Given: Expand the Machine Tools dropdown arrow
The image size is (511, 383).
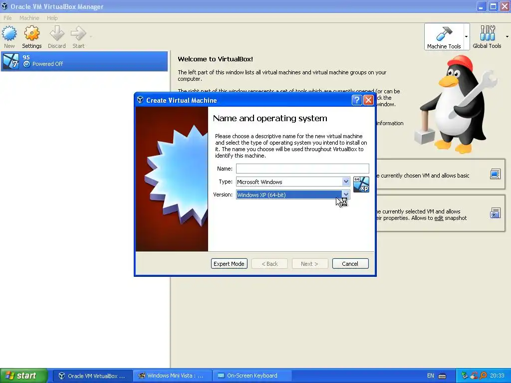Looking at the screenshot, I should click(x=467, y=36).
